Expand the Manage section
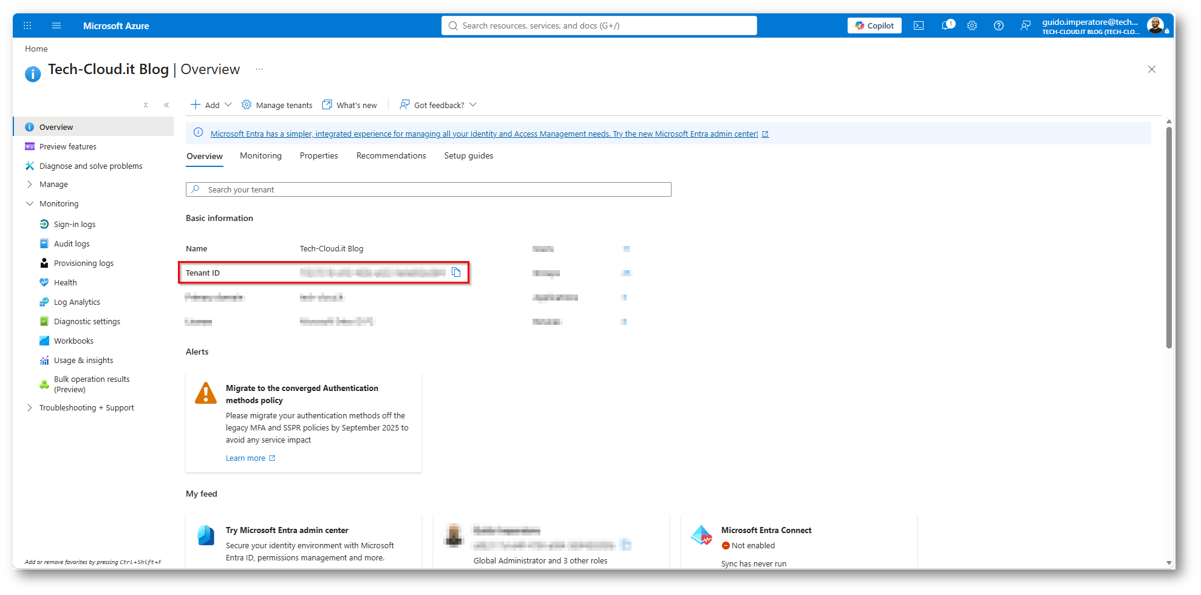 click(30, 185)
